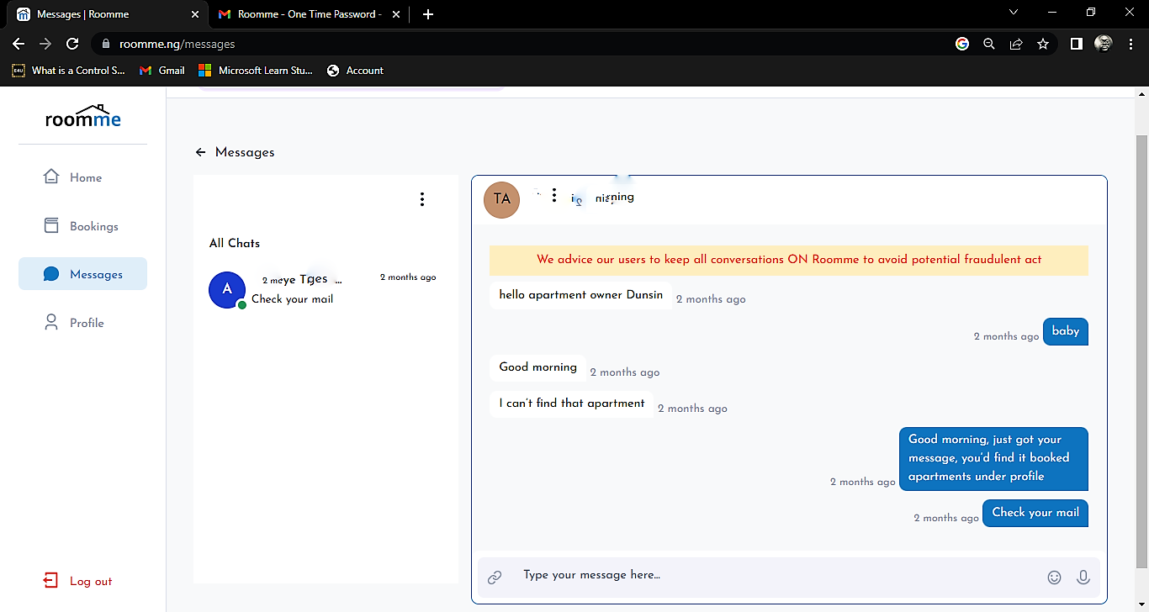Screen dimensions: 1149x612
Task: Open the emoji picker
Action: 1054,577
